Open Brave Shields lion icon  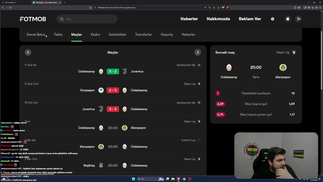coord(223,8)
